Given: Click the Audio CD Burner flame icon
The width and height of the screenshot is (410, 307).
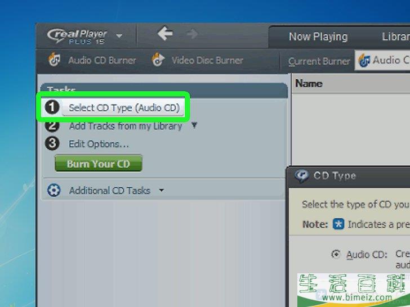Looking at the screenshot, I should [x=54, y=59].
